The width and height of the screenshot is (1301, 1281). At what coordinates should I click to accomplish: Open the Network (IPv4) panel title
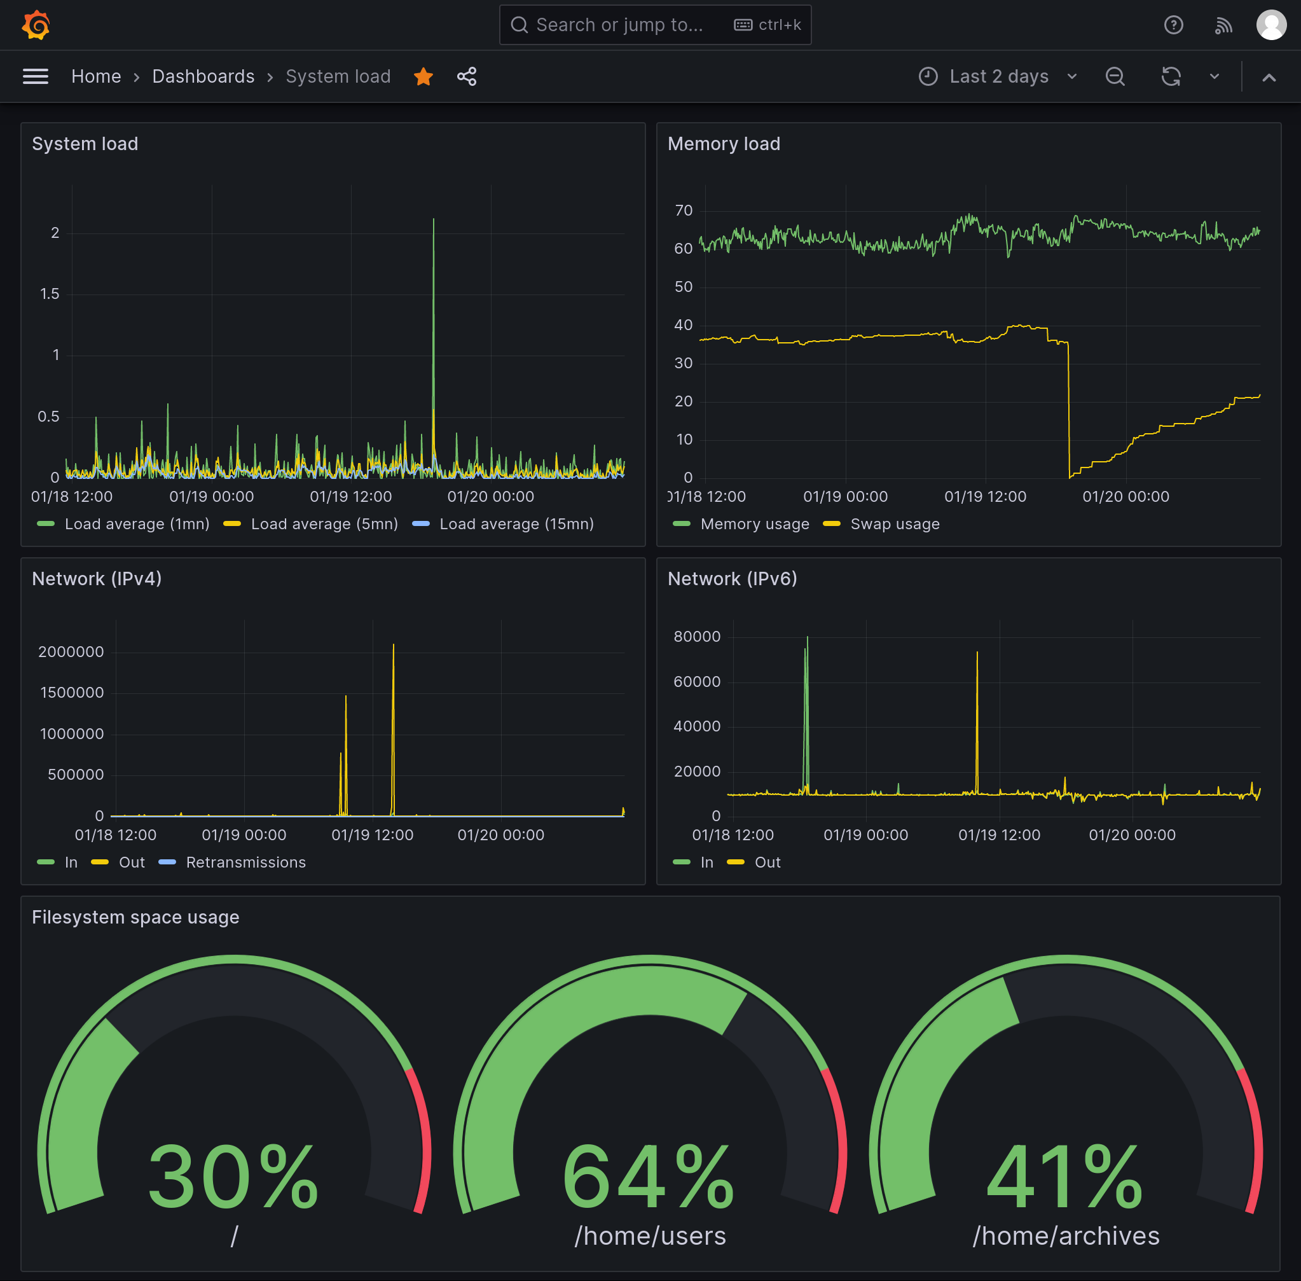tap(97, 579)
